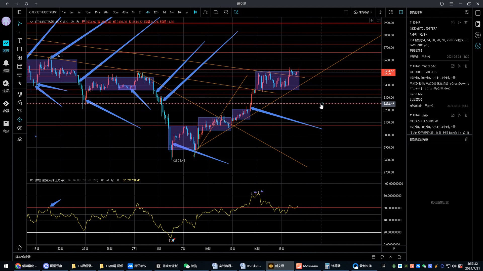
Task: Switch to the 1d timeframe
Action: 164,12
